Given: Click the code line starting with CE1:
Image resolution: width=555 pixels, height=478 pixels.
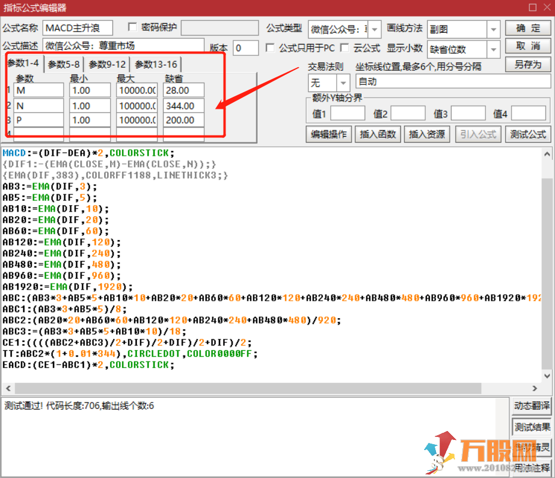Looking at the screenshot, I should point(127,342).
